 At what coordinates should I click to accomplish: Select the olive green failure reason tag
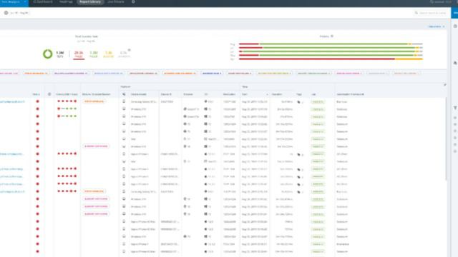[x=273, y=74]
